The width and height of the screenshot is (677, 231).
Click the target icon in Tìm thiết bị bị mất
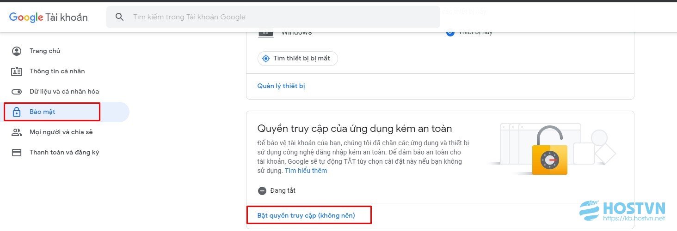coord(266,59)
